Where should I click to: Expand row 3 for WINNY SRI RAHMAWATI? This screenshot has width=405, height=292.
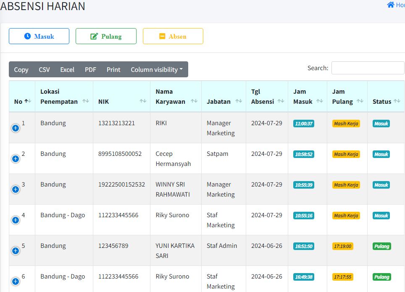tap(16, 189)
